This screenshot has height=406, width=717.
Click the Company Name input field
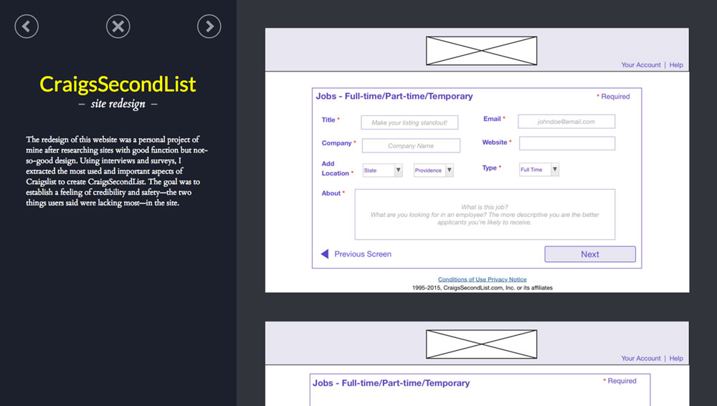411,145
